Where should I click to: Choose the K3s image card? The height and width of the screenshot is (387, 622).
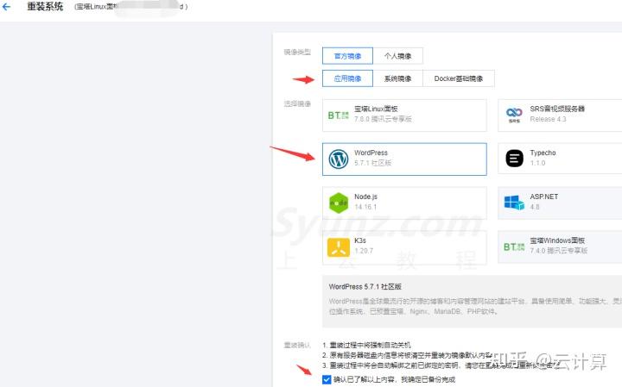click(404, 247)
